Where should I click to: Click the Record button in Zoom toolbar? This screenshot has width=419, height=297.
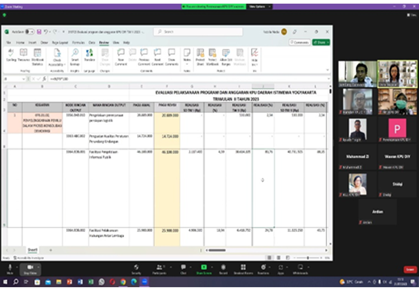click(223, 268)
